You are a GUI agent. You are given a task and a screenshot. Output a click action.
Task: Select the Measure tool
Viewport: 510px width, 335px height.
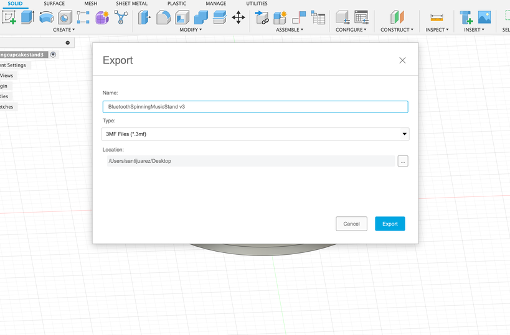(437, 17)
